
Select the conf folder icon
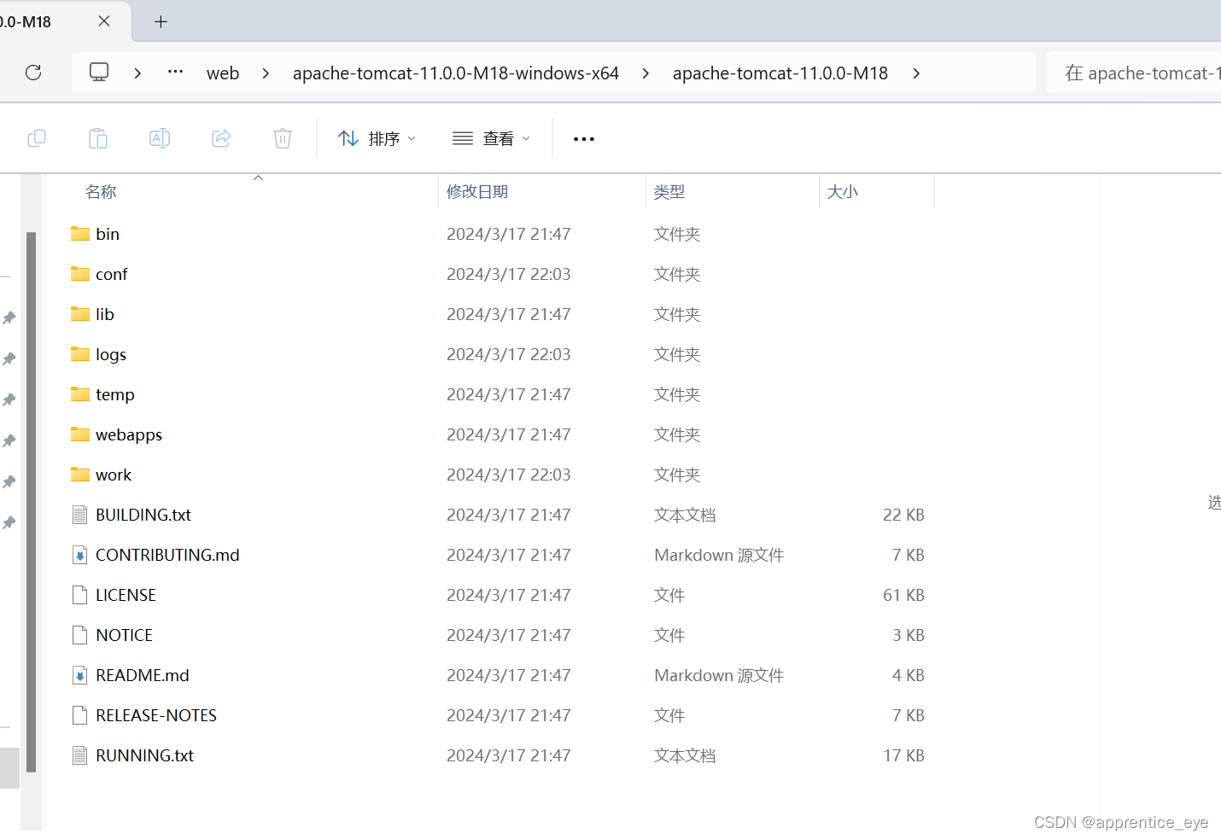[80, 274]
